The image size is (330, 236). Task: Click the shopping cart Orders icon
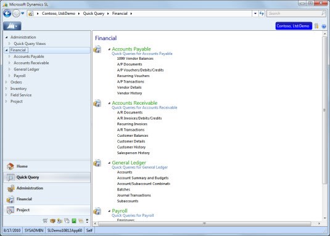tap(45, 221)
